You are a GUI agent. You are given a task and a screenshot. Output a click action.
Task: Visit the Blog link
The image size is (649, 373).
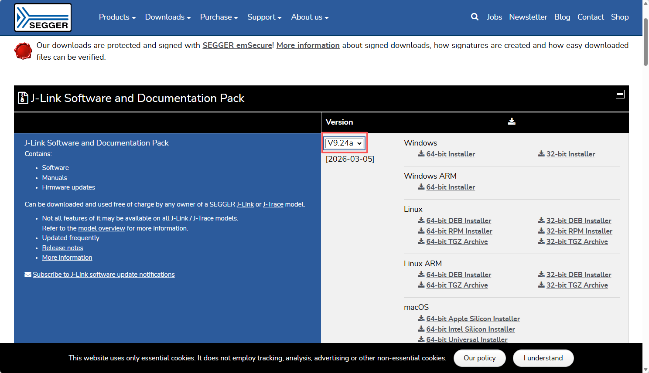(562, 17)
